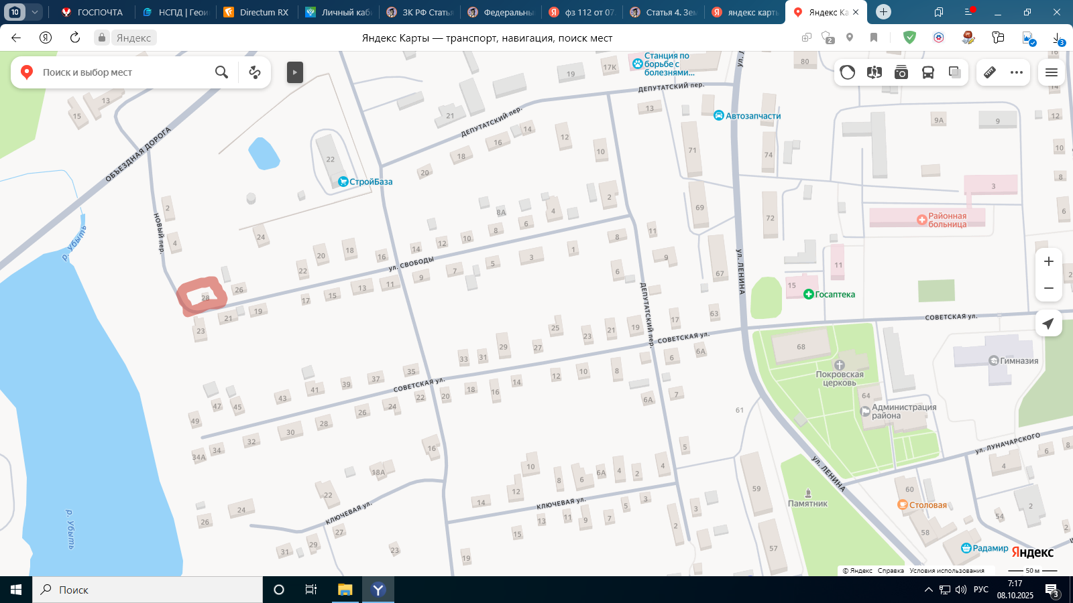
Task: Click the Покровская церковь marker
Action: pyautogui.click(x=840, y=375)
